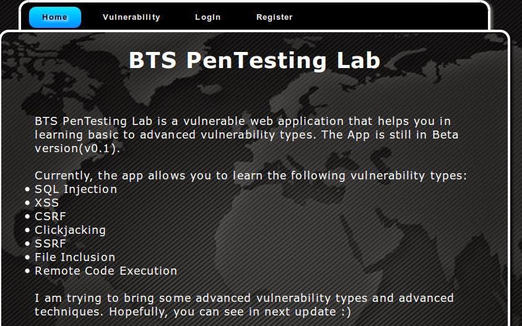
Task: Choose the SSRF list item
Action: point(50,244)
